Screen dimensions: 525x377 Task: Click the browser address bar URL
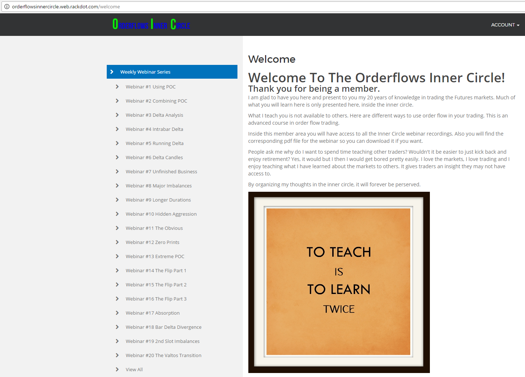tap(66, 7)
